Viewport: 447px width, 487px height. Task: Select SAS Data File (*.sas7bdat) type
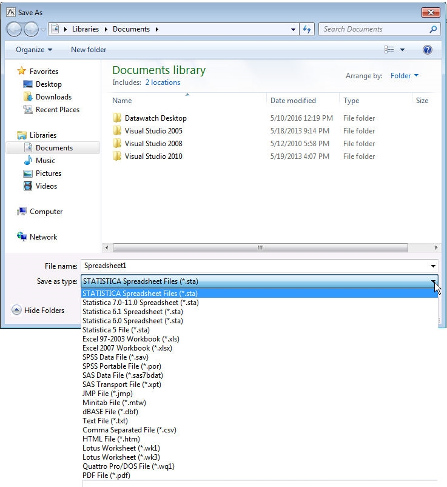260,375
